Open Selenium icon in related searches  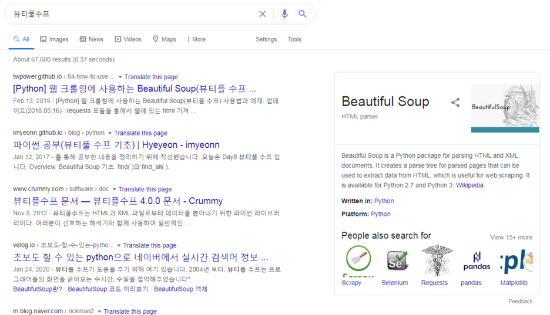click(x=397, y=261)
